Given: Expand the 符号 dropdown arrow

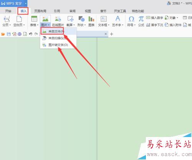Looking at the screenshot, I should [x=135, y=25].
